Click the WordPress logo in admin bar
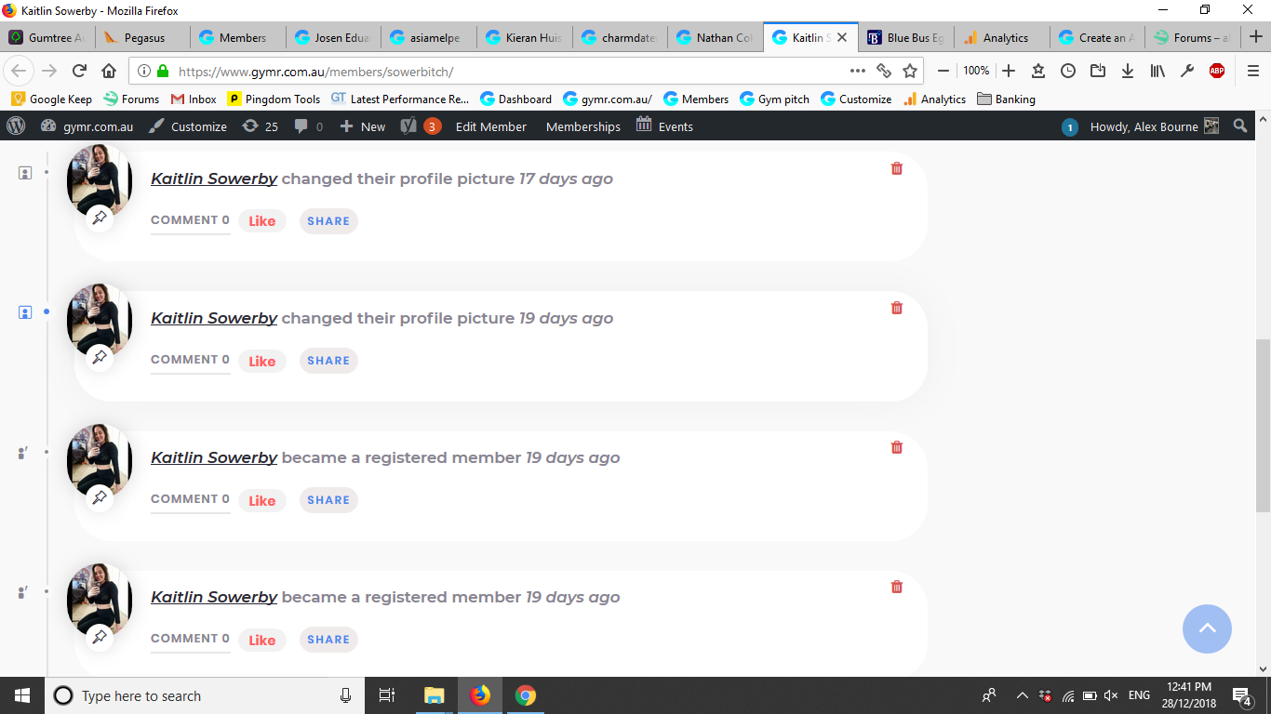Image resolution: width=1271 pixels, height=714 pixels. coord(16,126)
